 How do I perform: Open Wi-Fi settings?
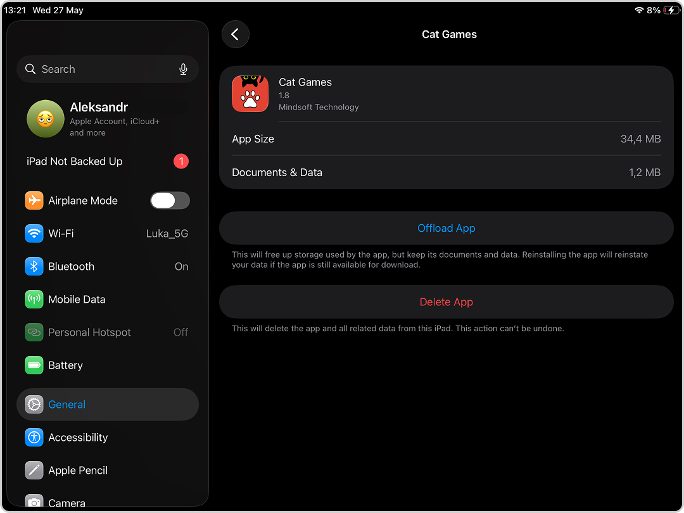[107, 233]
